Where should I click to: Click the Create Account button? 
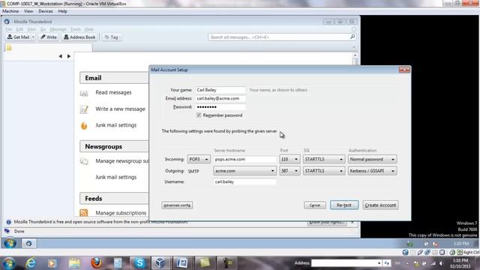(x=380, y=205)
